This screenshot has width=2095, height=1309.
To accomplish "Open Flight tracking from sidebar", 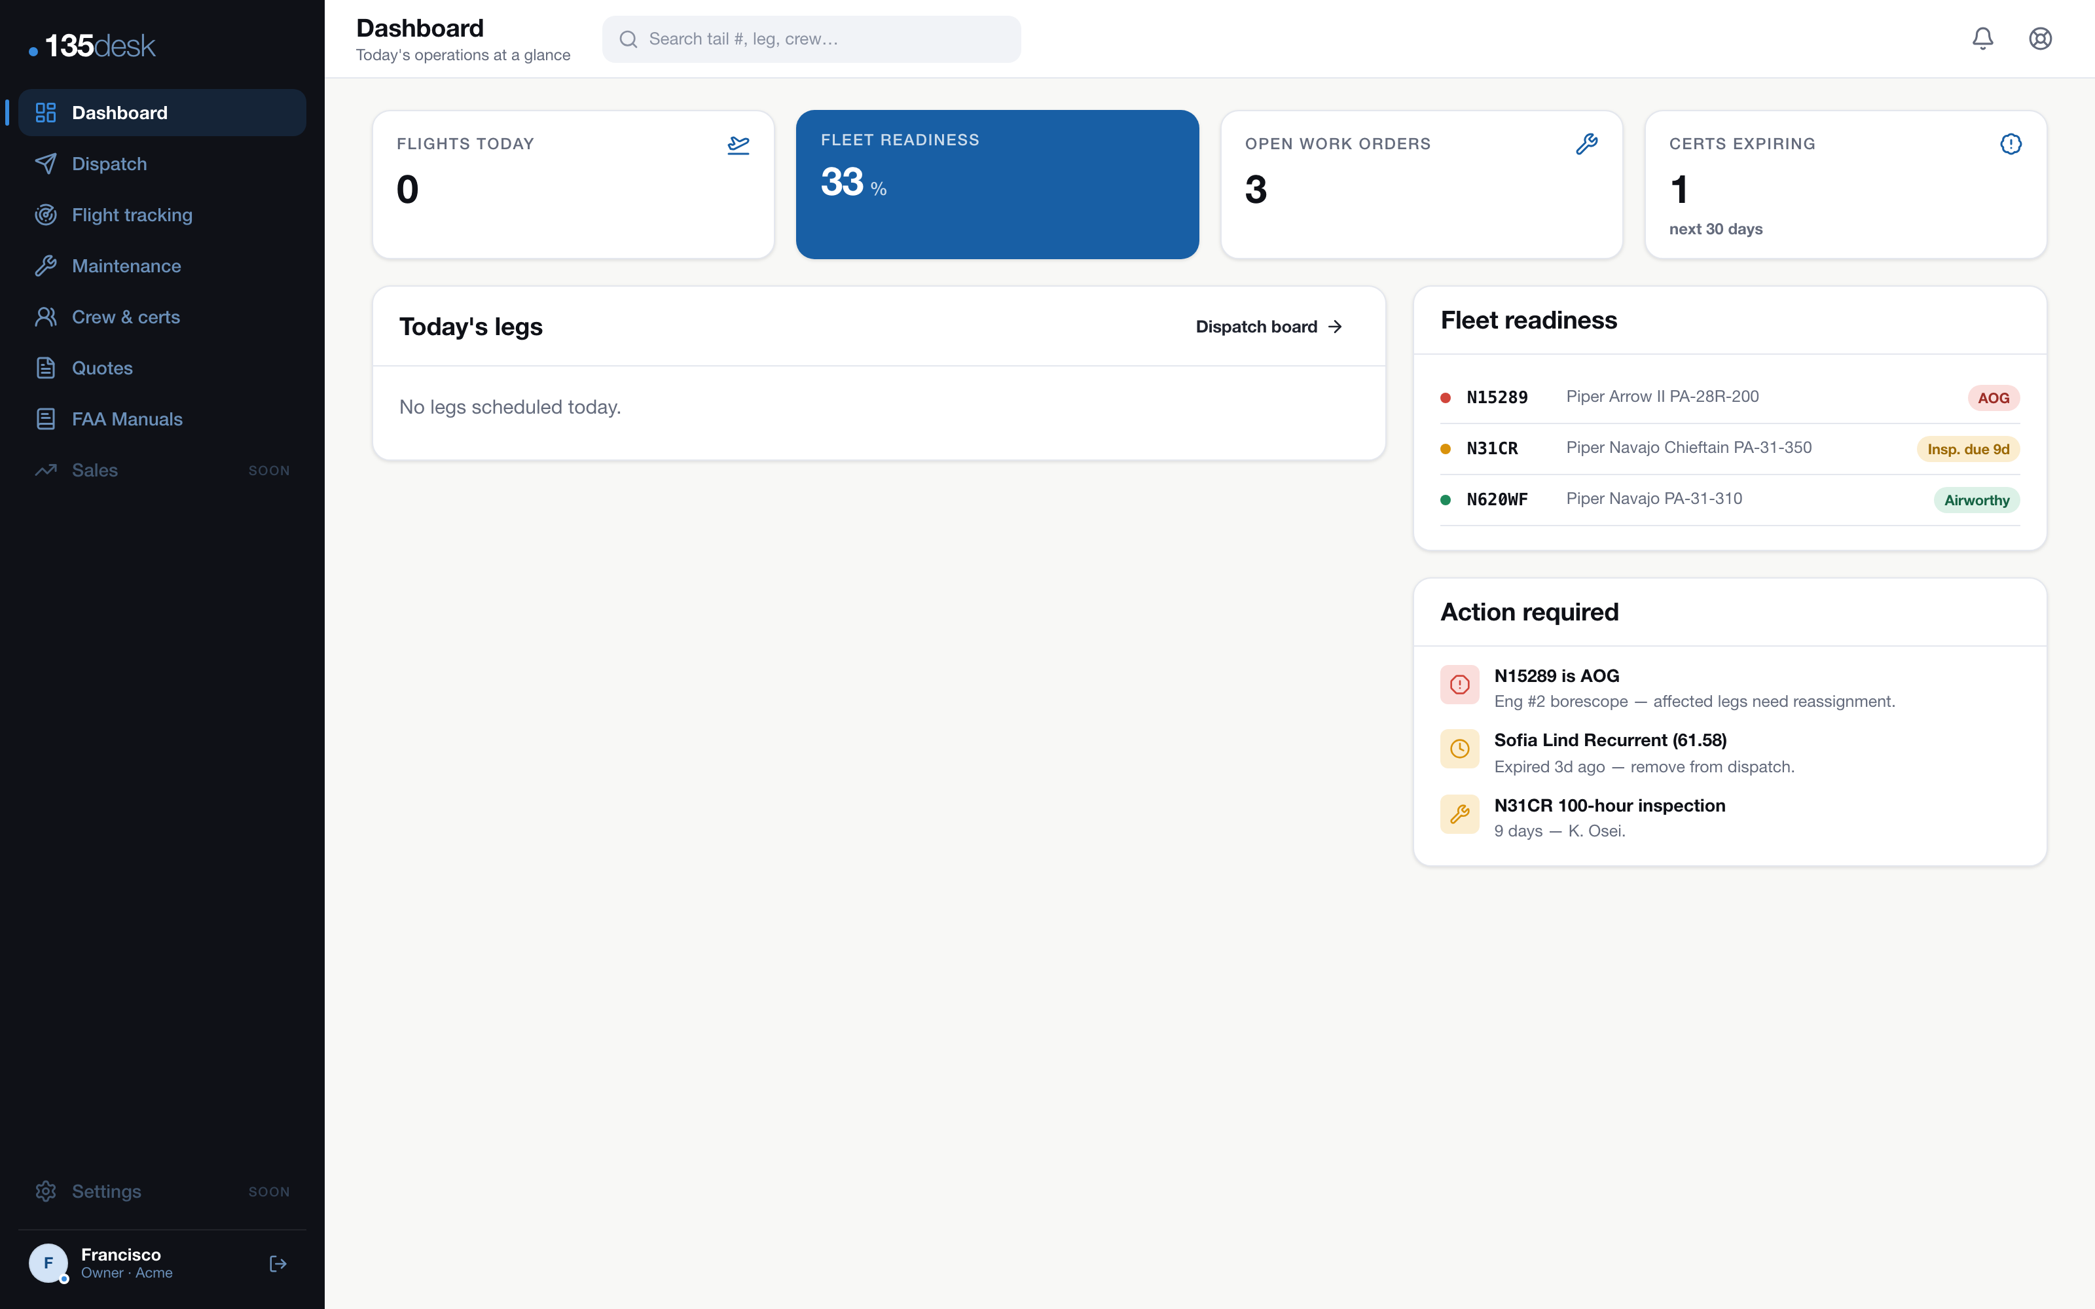I will 162,215.
